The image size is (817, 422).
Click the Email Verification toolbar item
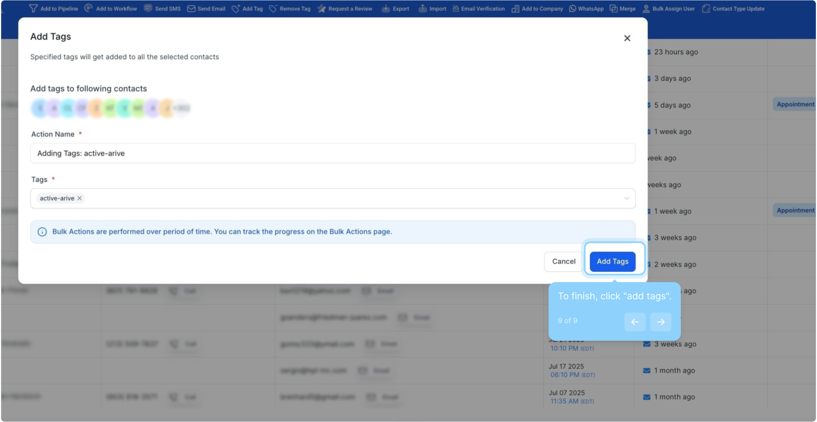click(479, 9)
